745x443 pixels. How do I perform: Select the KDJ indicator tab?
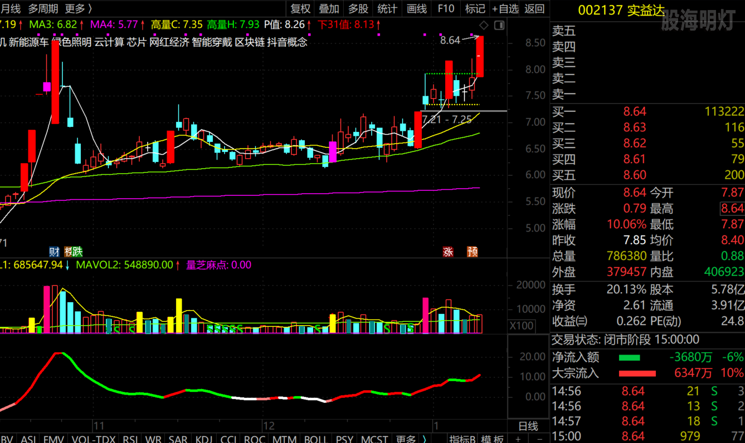tap(204, 439)
